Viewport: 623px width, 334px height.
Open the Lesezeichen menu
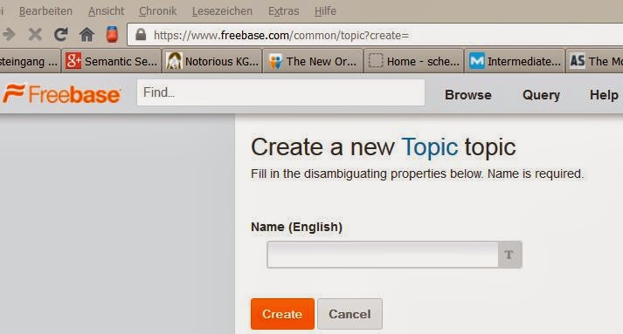coord(222,11)
